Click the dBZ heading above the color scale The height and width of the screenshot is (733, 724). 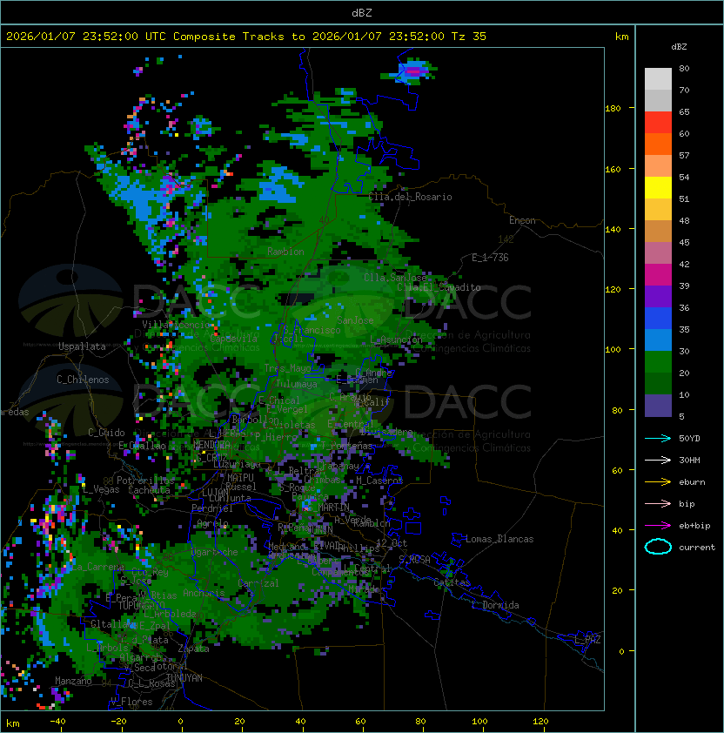[x=679, y=47]
